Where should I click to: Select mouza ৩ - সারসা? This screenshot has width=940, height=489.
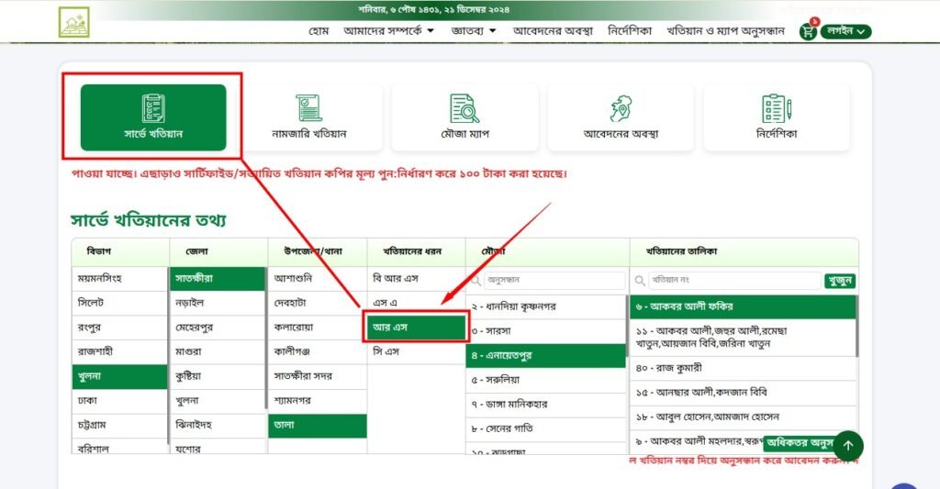tap(546, 331)
